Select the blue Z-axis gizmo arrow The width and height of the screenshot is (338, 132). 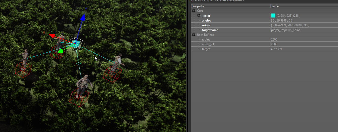(x=82, y=18)
